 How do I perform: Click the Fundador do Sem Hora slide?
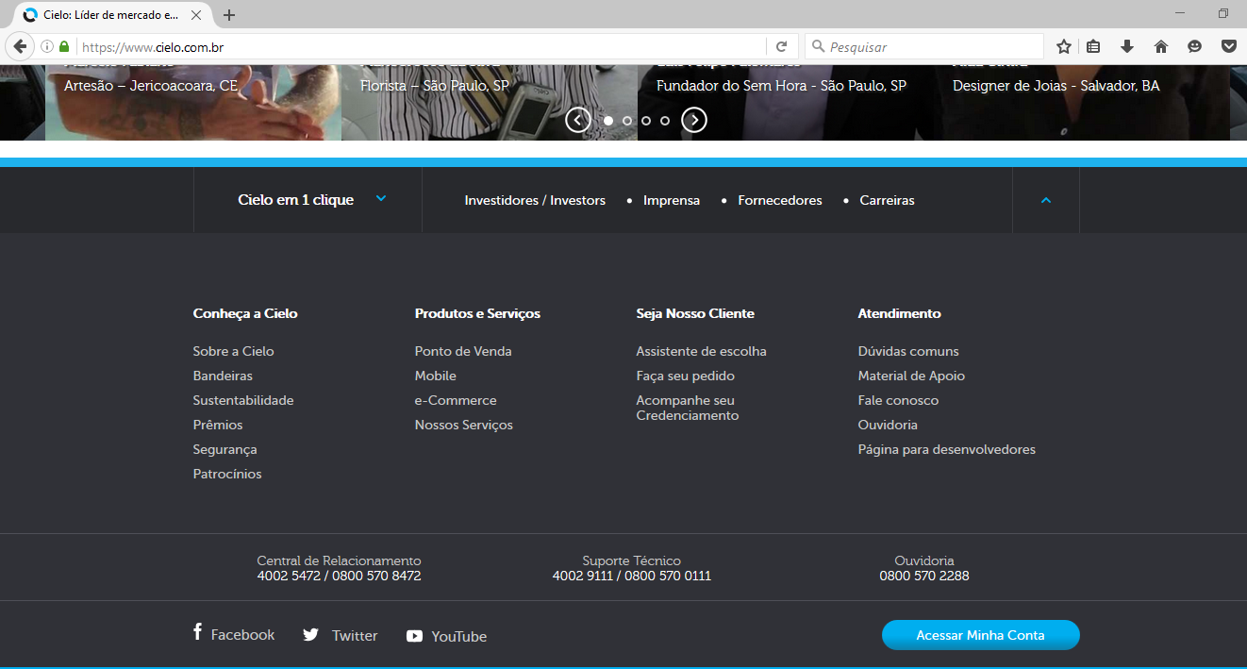coord(786,102)
